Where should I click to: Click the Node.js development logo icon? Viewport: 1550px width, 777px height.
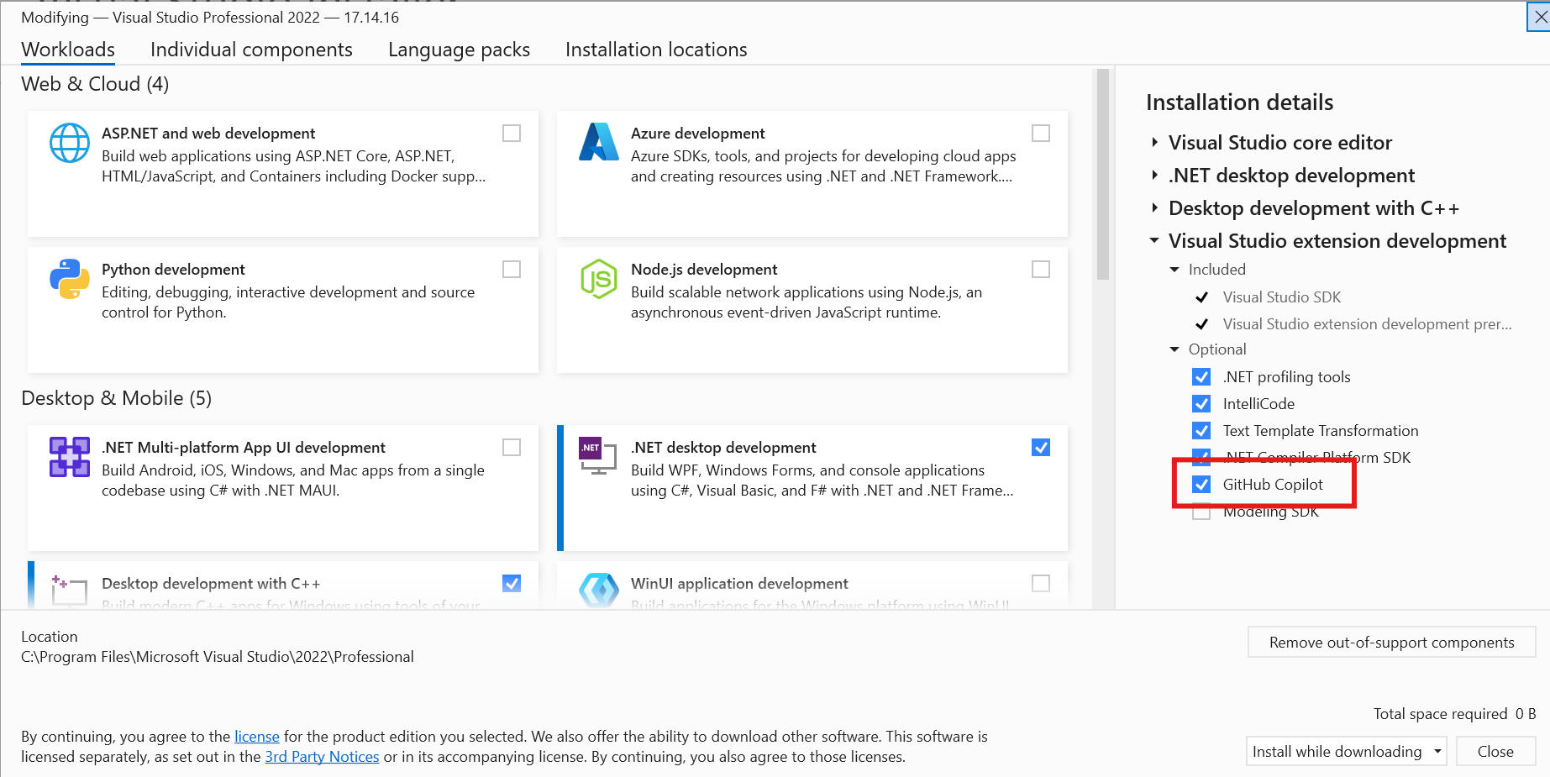coord(599,279)
